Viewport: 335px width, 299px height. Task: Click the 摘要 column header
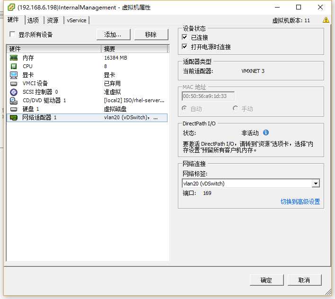pos(134,49)
